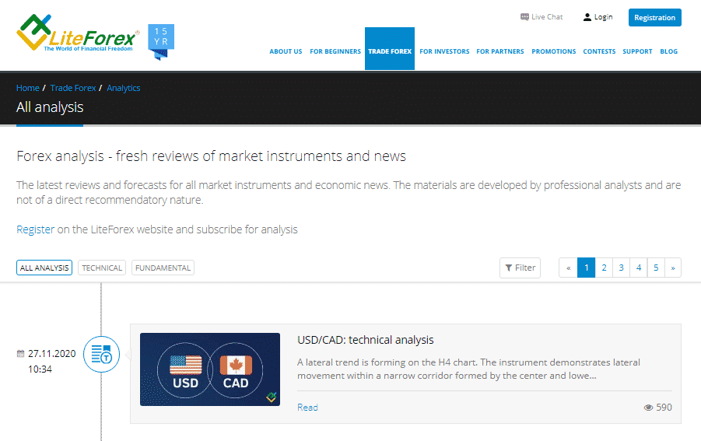
Task: Go to the Blog
Action: [x=668, y=51]
